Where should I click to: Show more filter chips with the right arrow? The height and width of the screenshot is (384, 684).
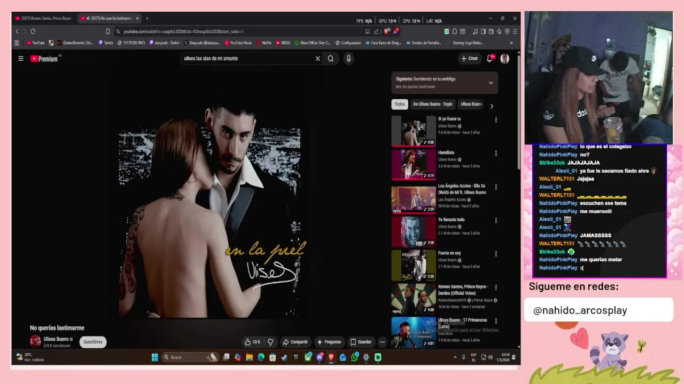(492, 106)
